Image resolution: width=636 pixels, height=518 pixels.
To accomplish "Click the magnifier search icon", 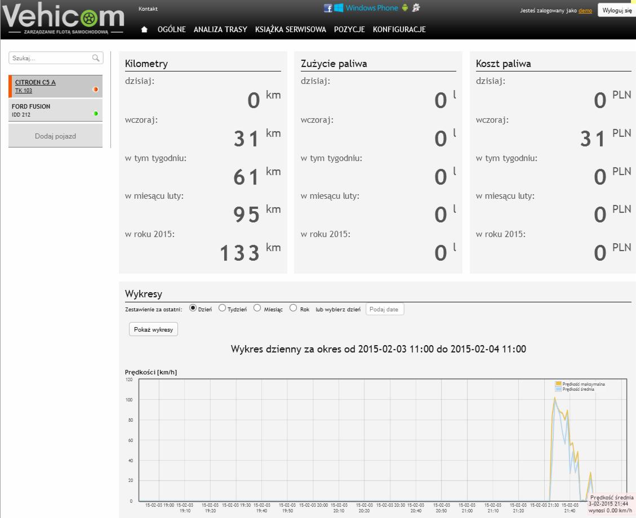I will 96,58.
